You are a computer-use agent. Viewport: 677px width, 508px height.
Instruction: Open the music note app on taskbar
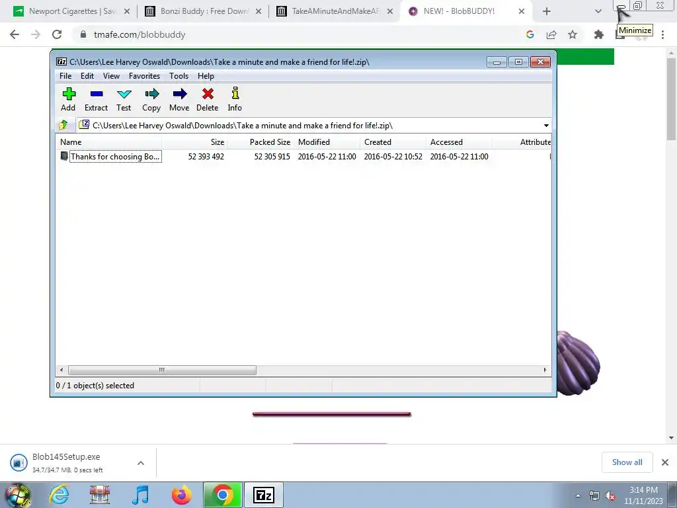[x=141, y=495]
